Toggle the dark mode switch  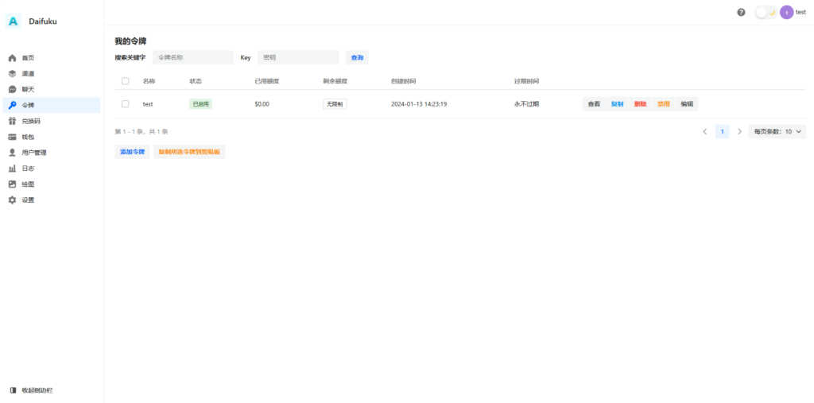765,13
